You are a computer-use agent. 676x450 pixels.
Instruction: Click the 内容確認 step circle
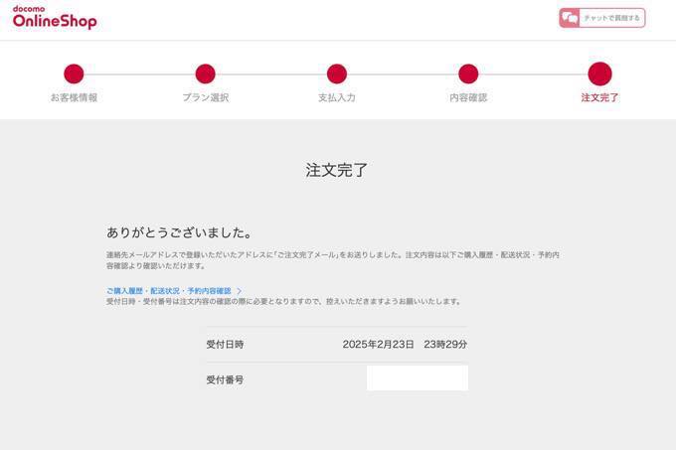[x=468, y=74]
